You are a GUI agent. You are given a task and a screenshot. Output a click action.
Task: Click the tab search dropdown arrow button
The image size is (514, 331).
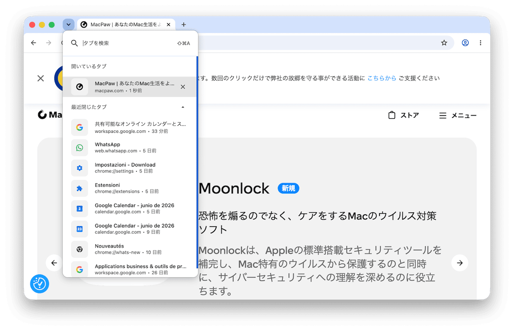68,25
